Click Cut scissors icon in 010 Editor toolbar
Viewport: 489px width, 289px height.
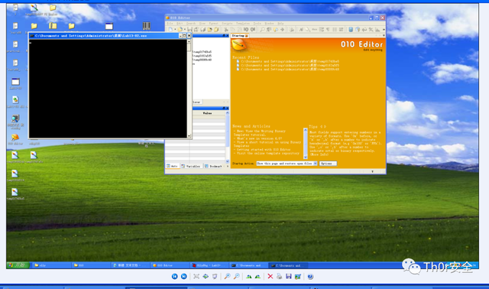[x=226, y=29]
